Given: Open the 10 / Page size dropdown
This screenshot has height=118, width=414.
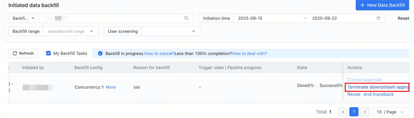Looking at the screenshot, I should [390, 112].
